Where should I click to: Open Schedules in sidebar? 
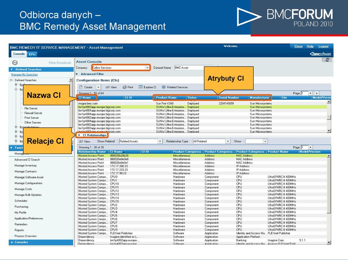tap(21, 201)
